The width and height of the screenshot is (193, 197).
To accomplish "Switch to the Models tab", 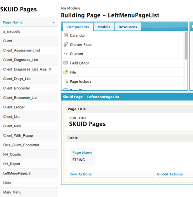I will 104,27.
